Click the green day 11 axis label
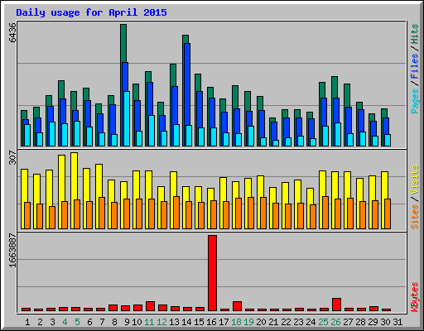The image size is (424, 331). click(149, 322)
